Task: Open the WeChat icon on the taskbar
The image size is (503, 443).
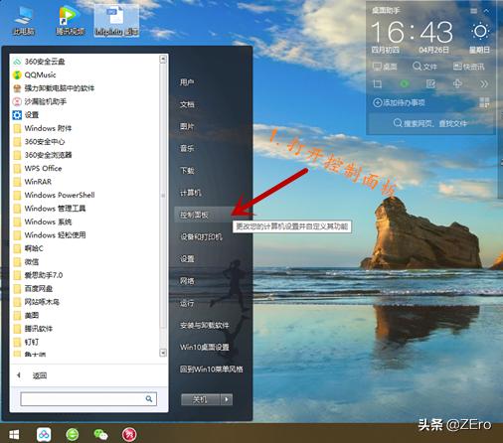Action: click(100, 434)
